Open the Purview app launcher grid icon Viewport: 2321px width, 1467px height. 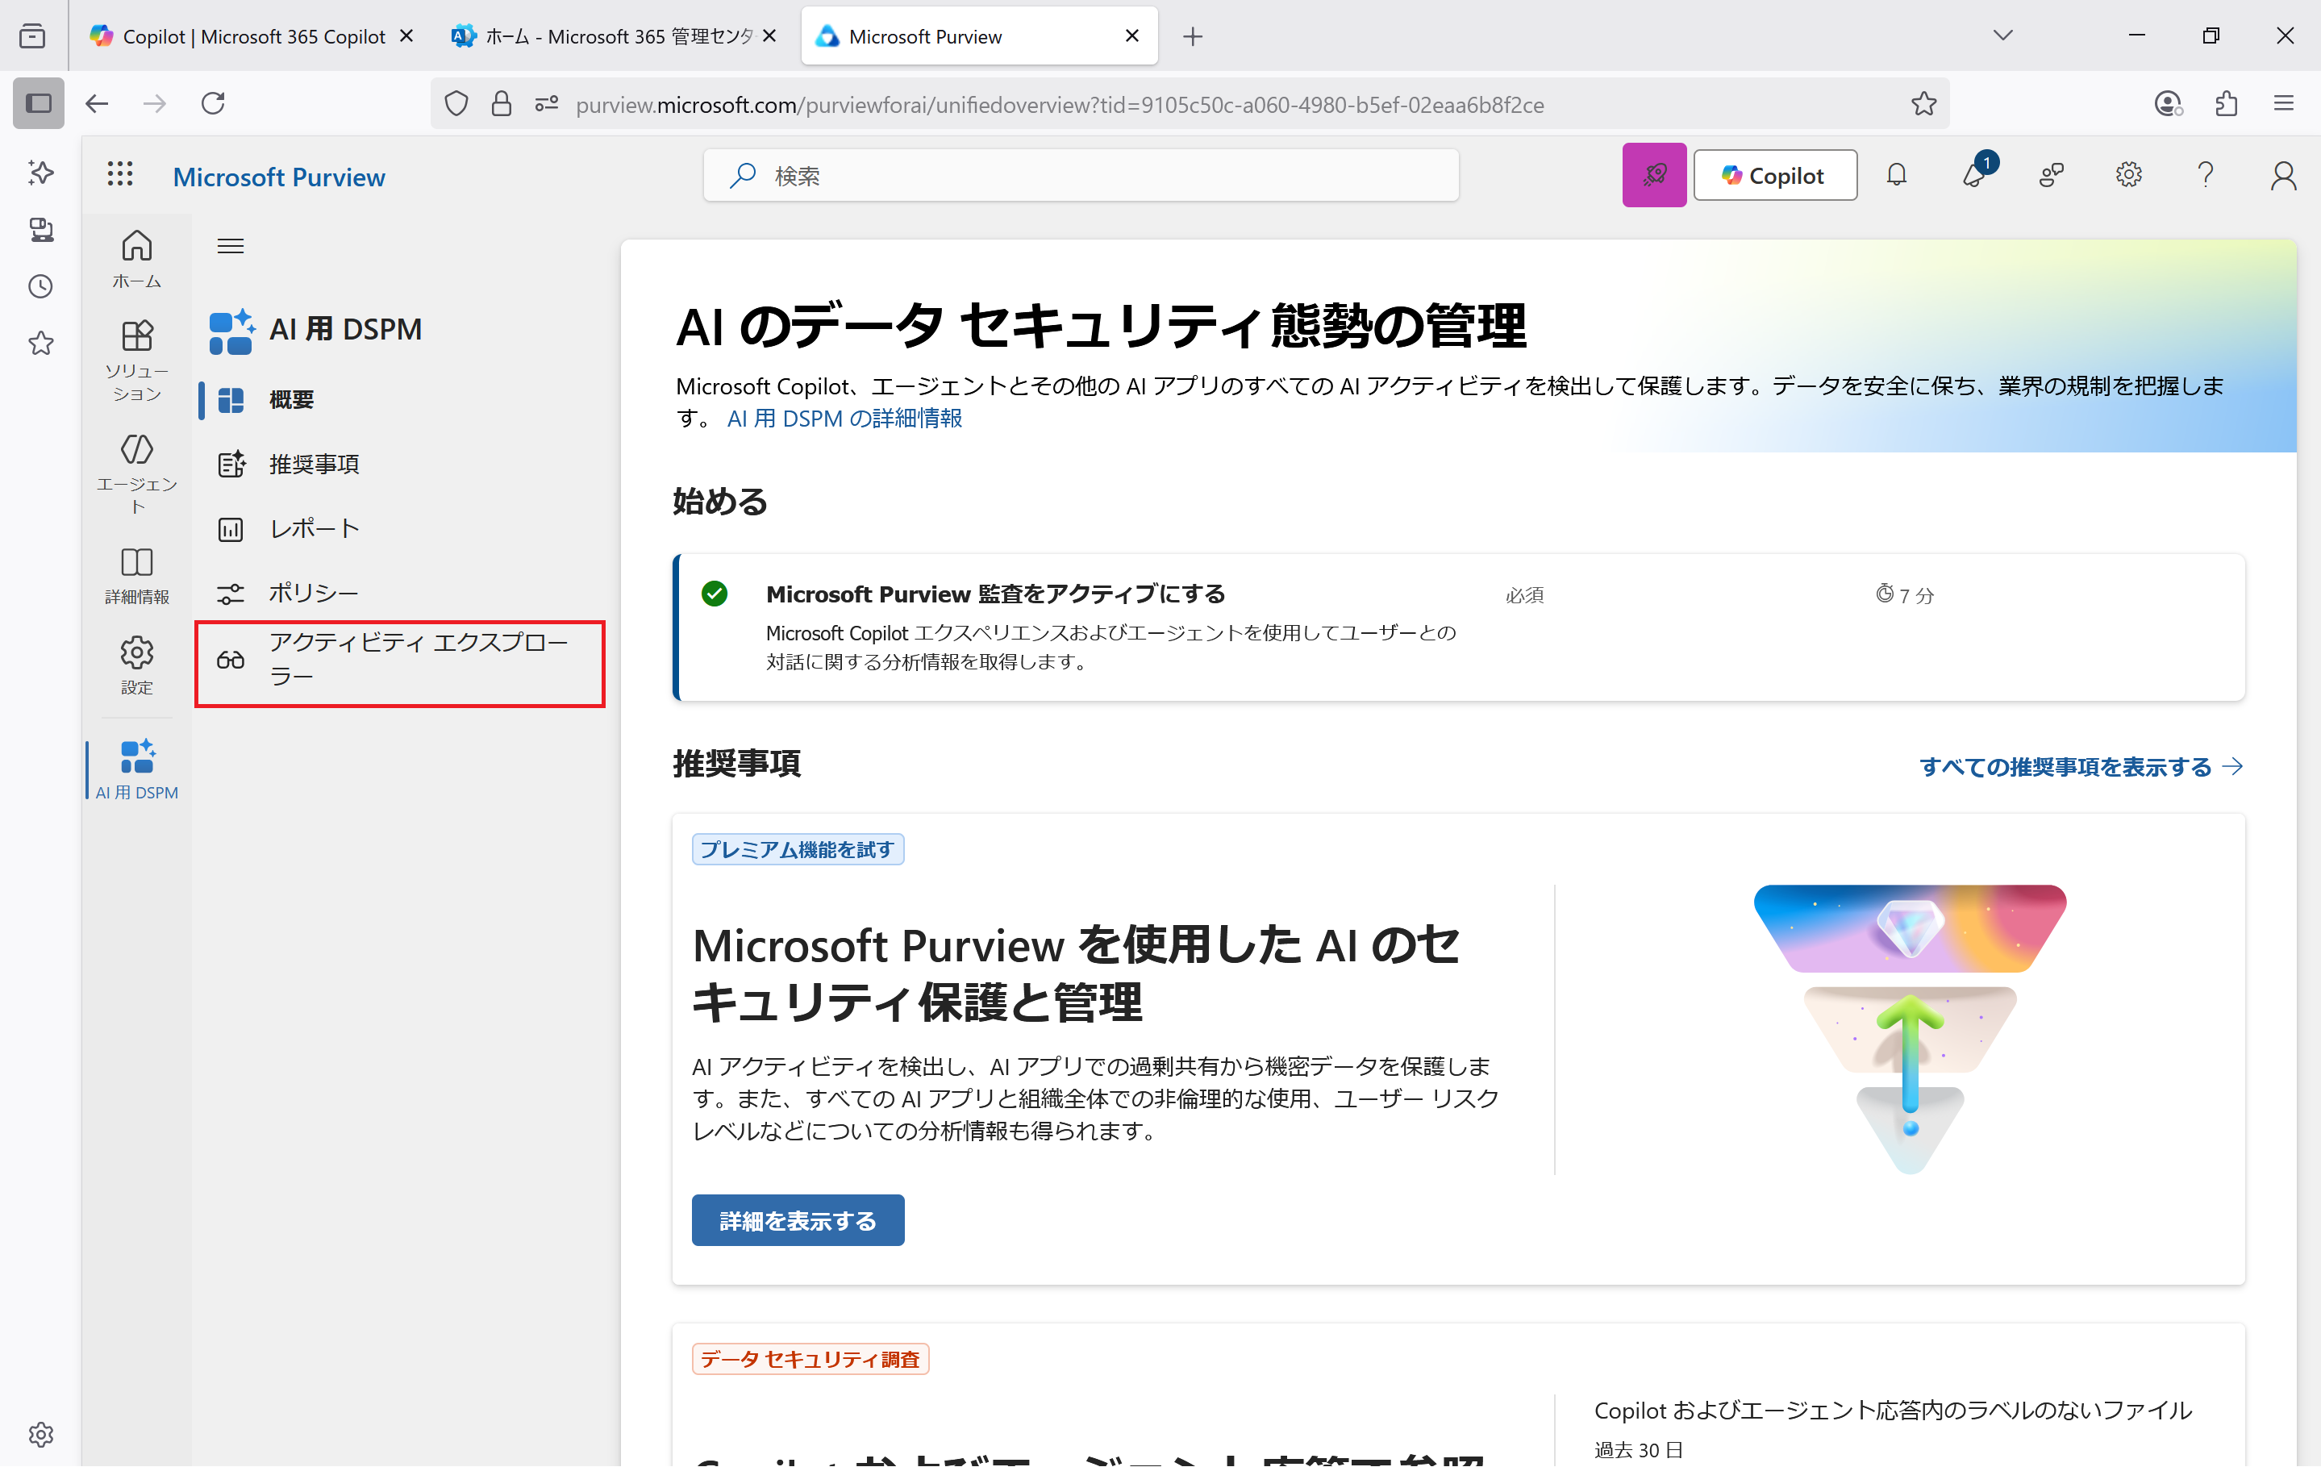pyautogui.click(x=119, y=174)
